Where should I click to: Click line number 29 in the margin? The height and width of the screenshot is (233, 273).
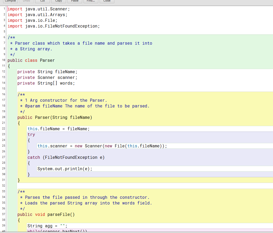click(x=4, y=168)
